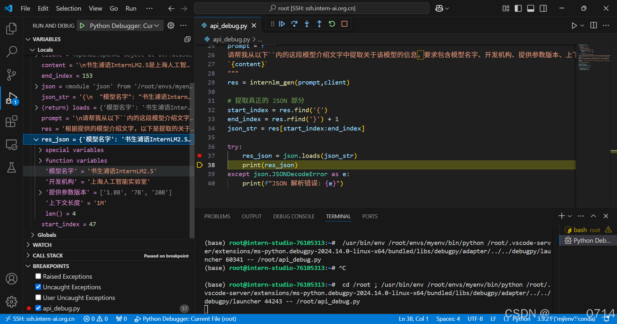Viewport: 617px width, 324px height.
Task: Customize layout icon in title bar
Action: (506, 8)
